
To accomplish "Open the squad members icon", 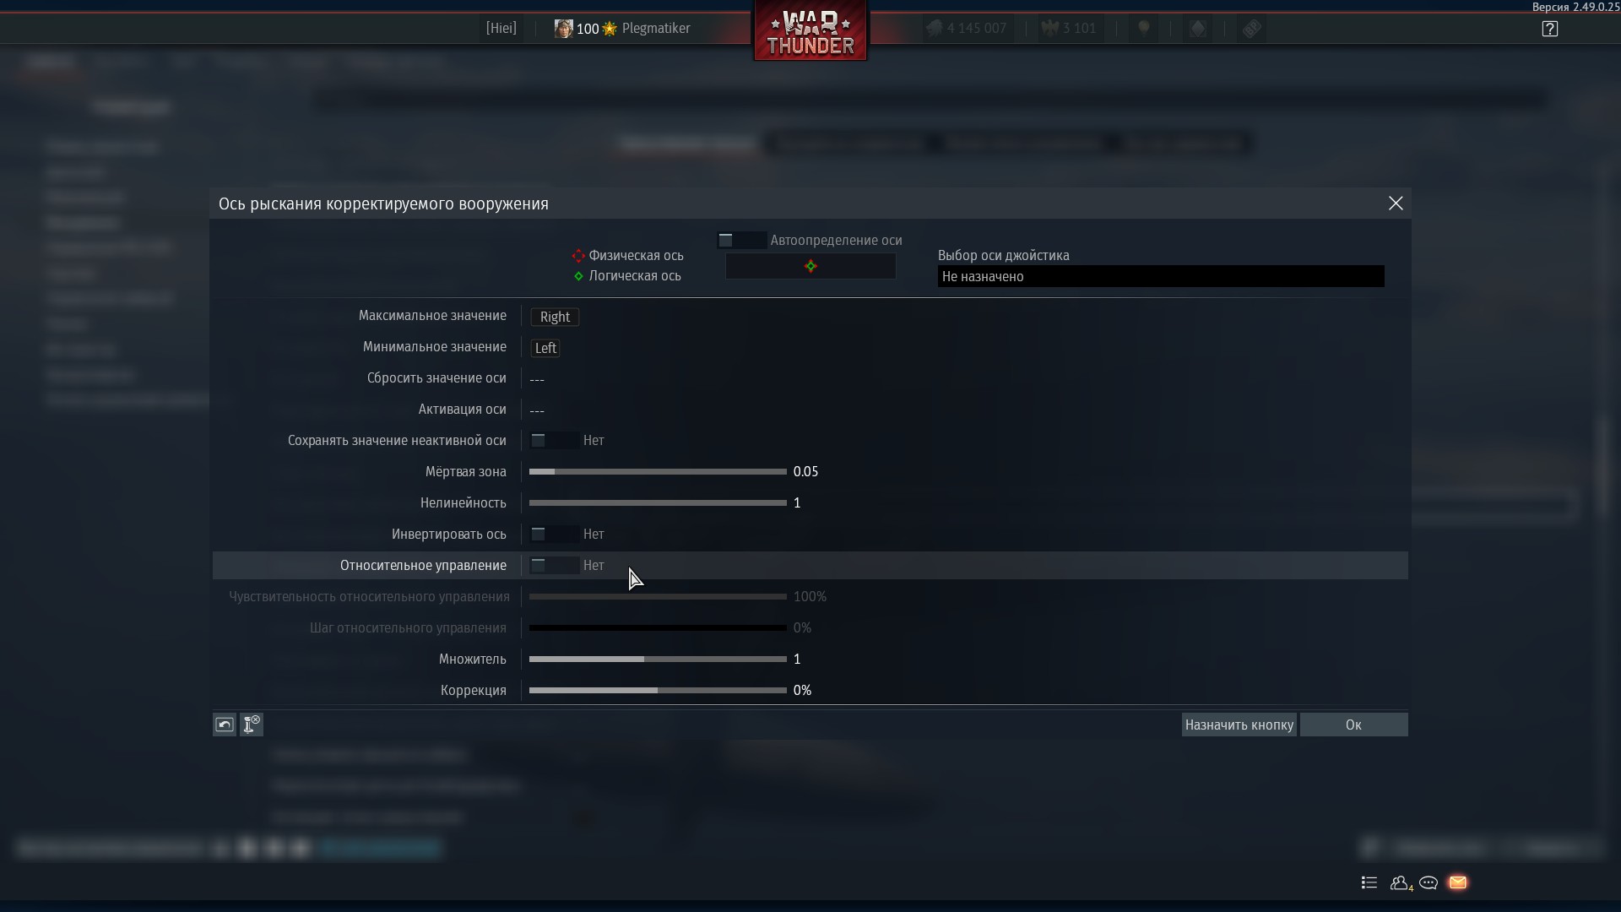I will 1400,882.
